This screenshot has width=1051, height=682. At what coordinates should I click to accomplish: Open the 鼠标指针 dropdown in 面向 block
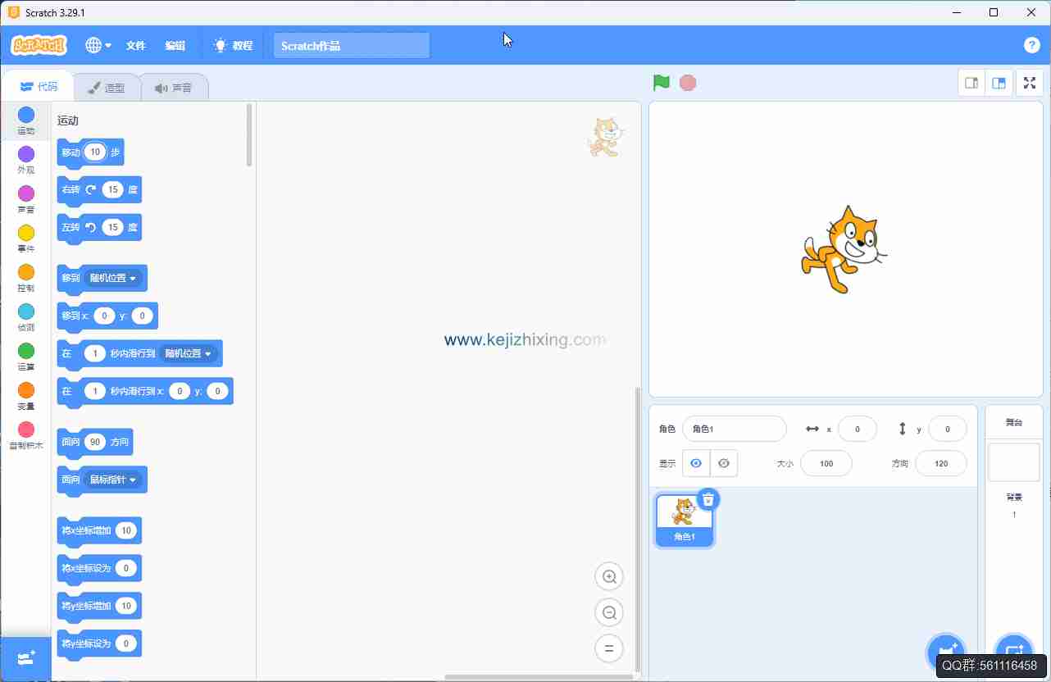(113, 480)
